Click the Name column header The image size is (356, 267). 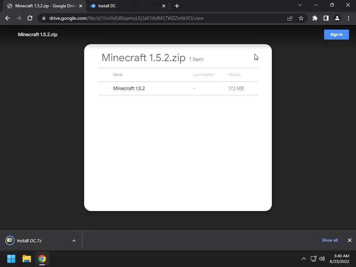tap(118, 74)
